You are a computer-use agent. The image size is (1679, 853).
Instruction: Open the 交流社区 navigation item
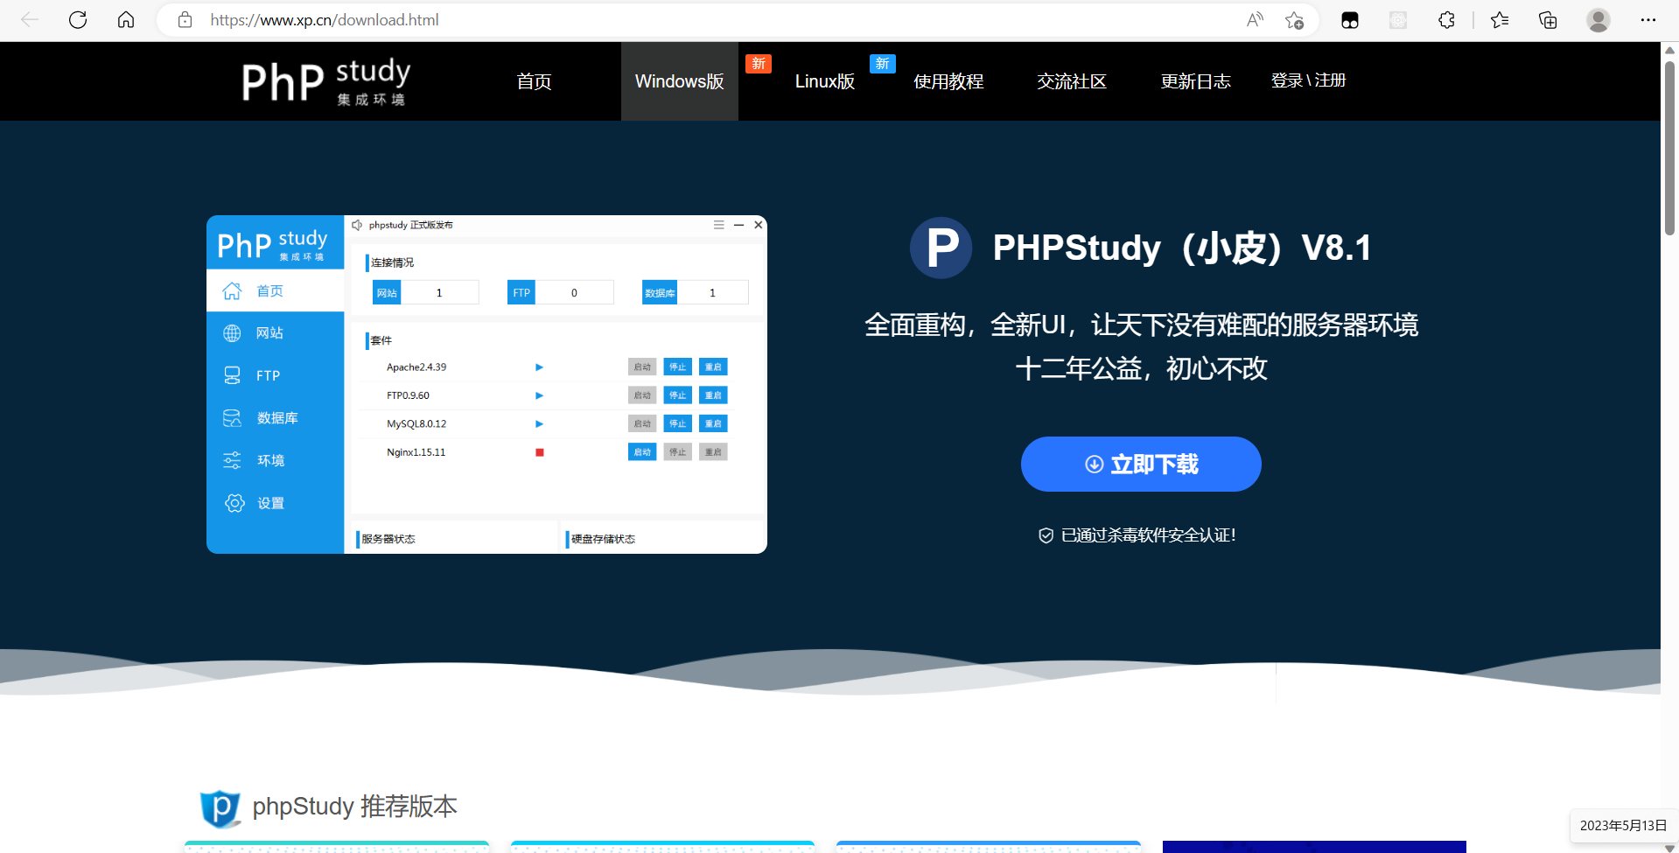tap(1072, 81)
